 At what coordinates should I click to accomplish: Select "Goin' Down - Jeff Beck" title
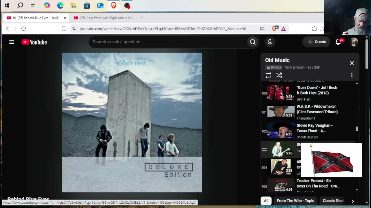click(x=317, y=90)
